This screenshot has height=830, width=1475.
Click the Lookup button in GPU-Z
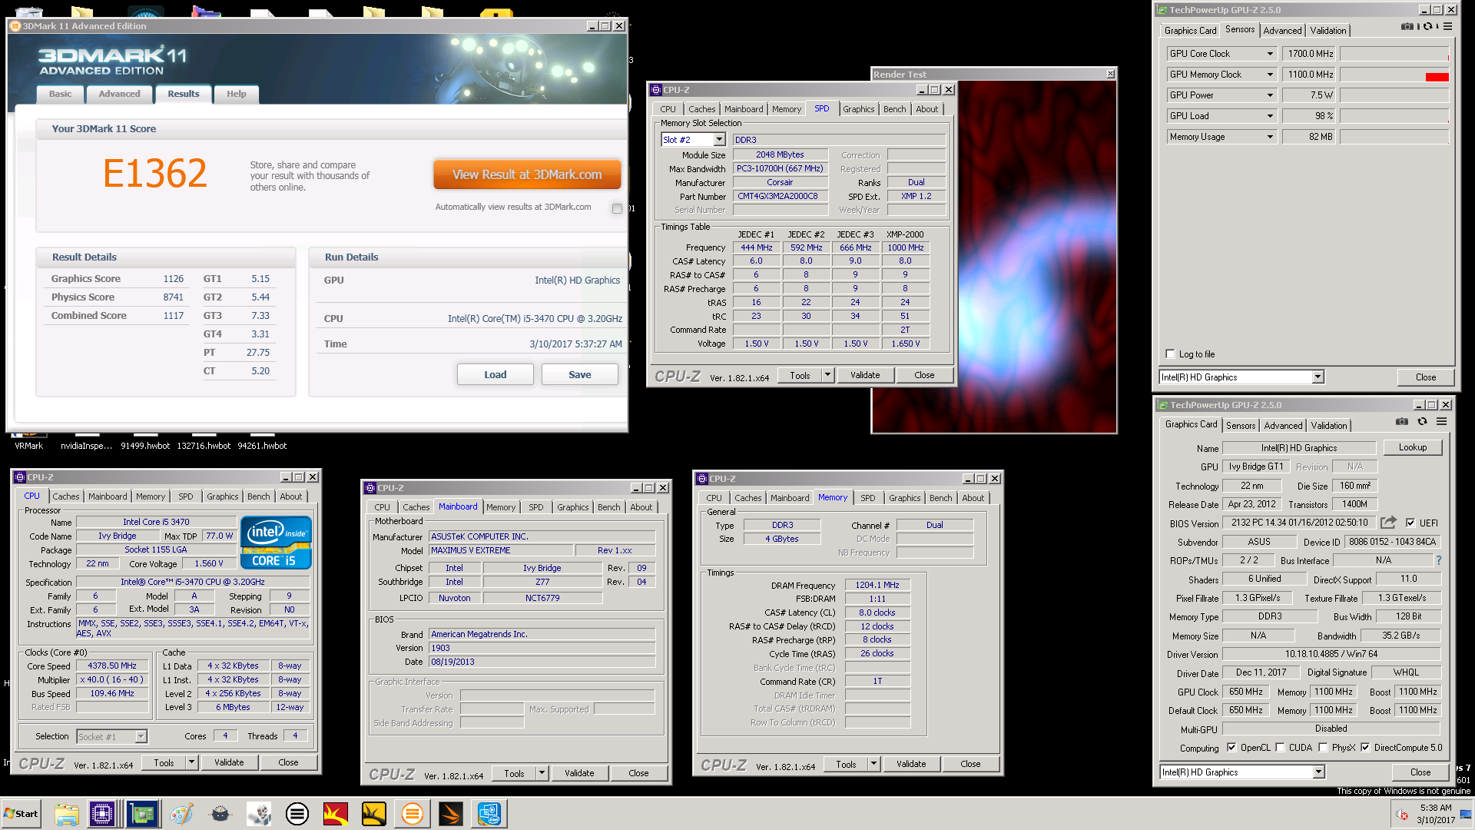click(x=1413, y=447)
